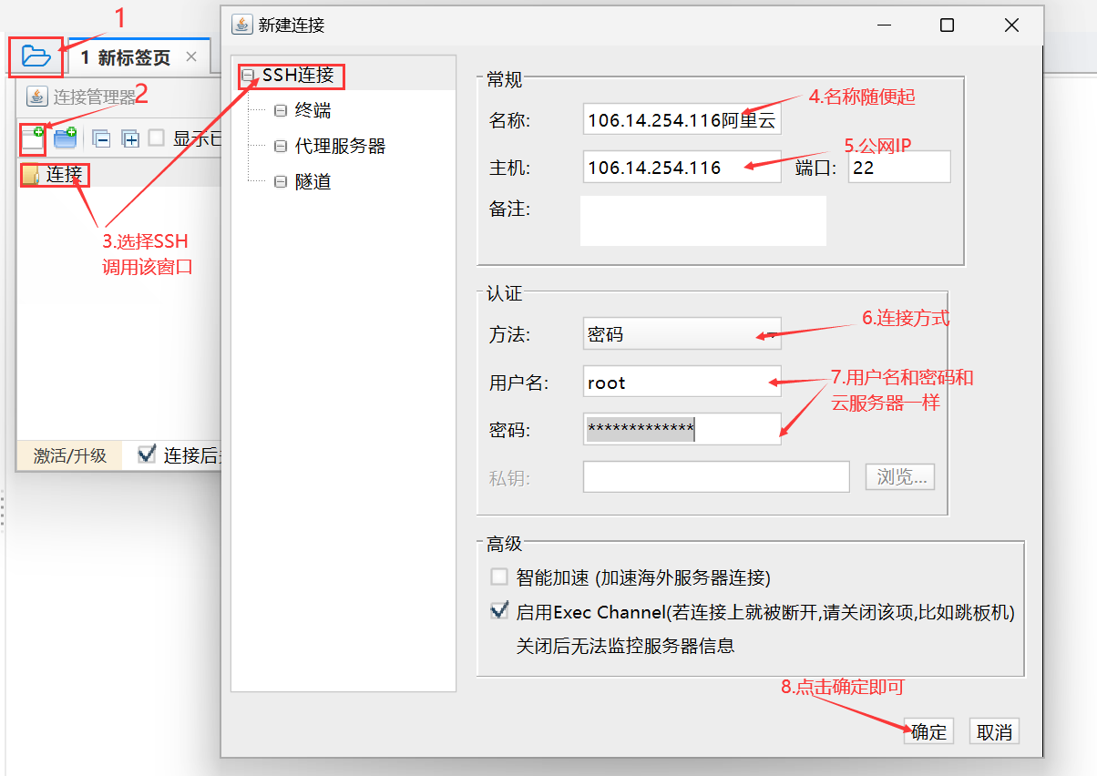Minimize the 新建连接 dialog
Image resolution: width=1097 pixels, height=776 pixels.
(x=883, y=25)
